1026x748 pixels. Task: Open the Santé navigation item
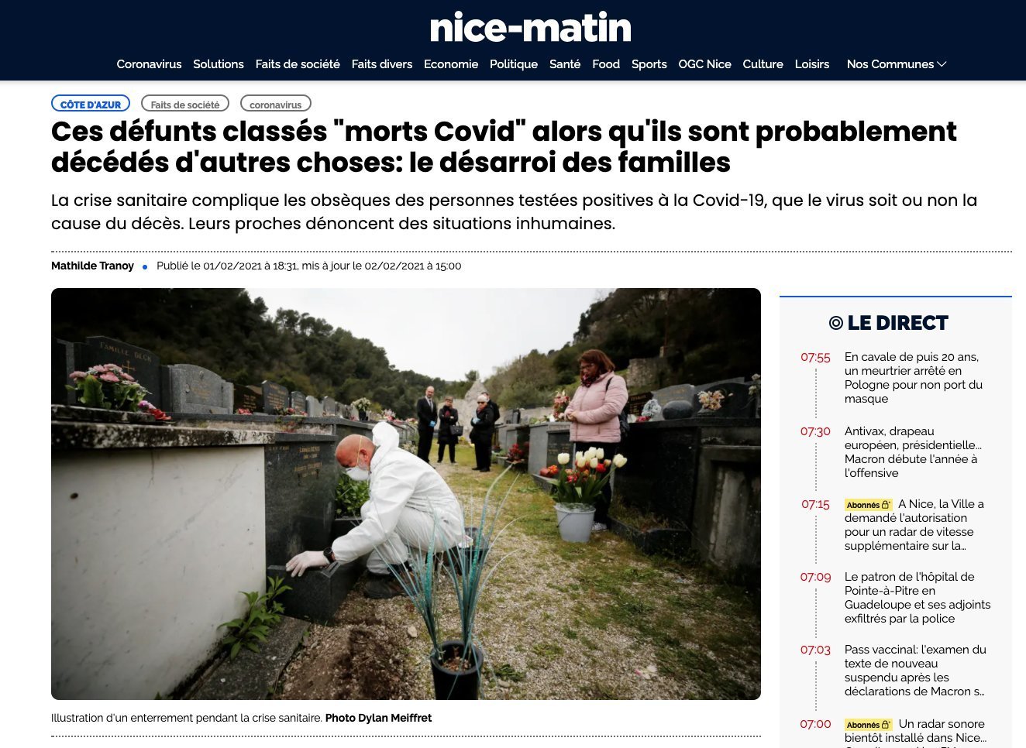point(565,64)
